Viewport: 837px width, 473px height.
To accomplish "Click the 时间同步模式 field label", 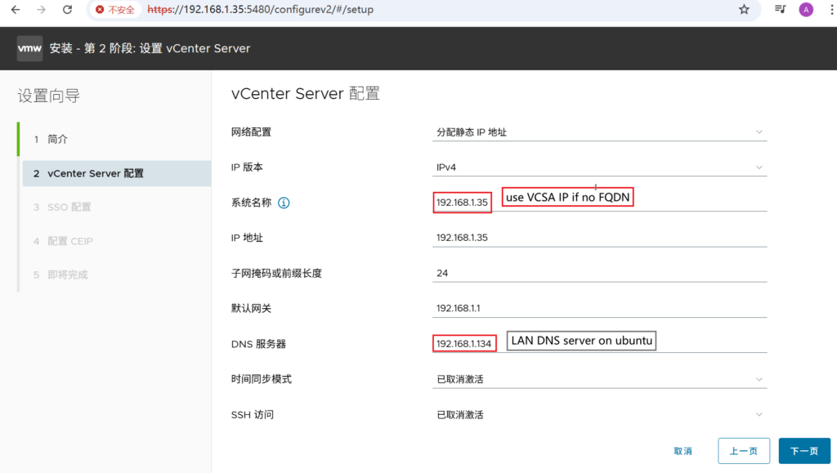I will pyautogui.click(x=261, y=379).
